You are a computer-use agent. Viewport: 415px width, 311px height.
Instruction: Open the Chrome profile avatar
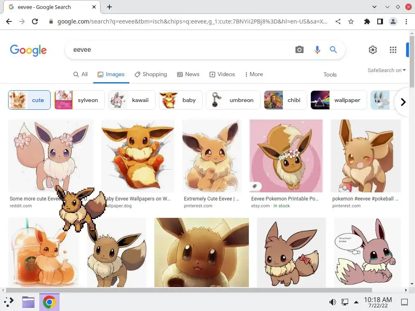[x=393, y=21]
